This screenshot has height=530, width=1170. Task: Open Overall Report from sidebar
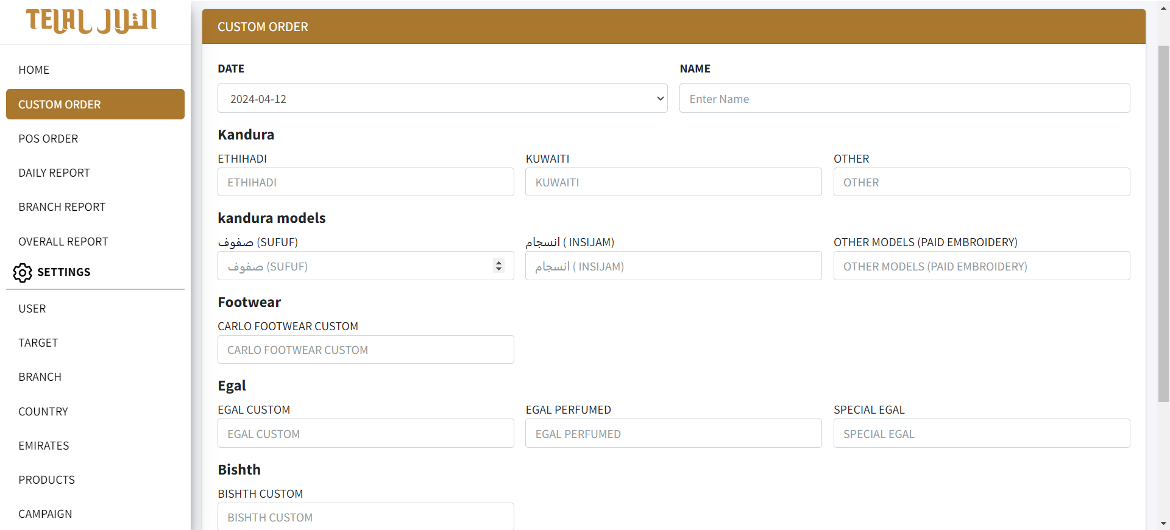pos(63,242)
